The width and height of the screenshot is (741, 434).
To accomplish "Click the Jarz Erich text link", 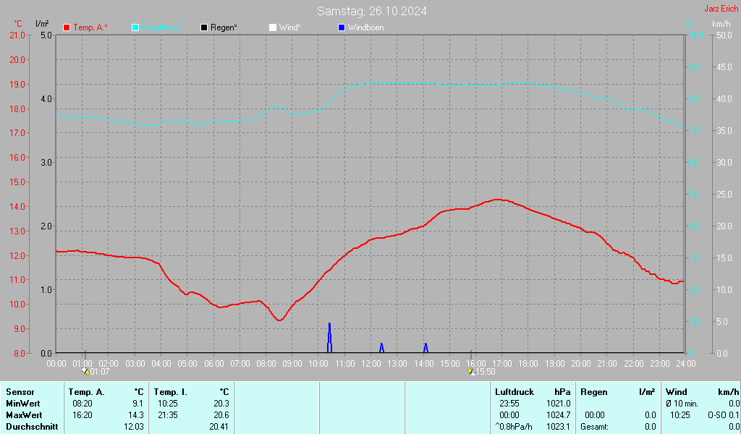I will (x=721, y=9).
